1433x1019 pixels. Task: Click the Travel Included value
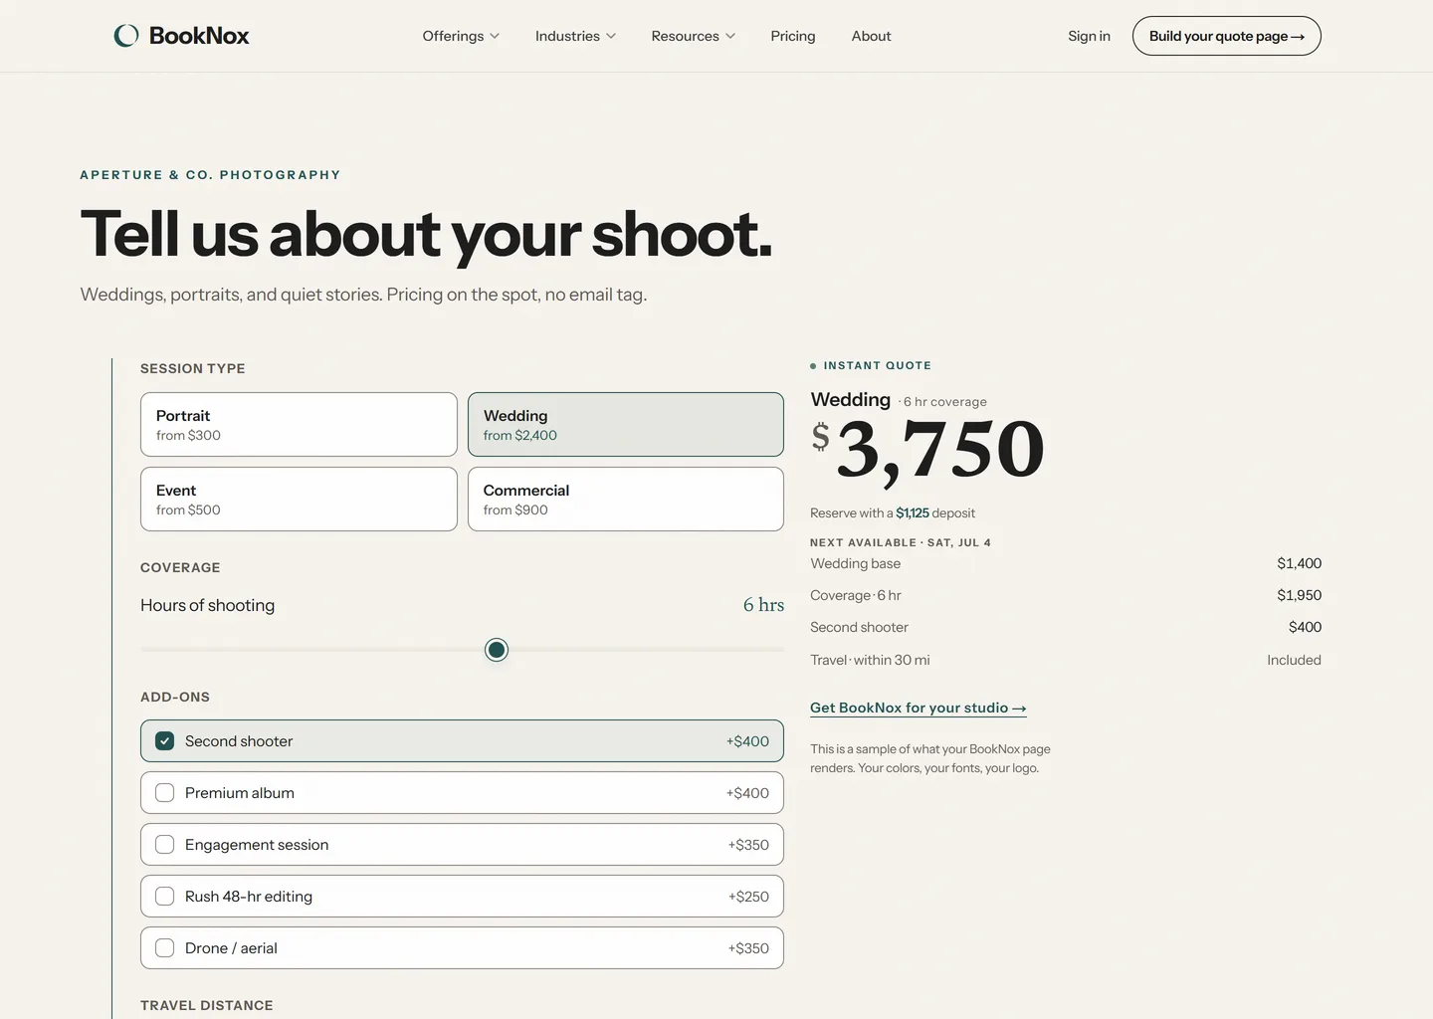1294,660
